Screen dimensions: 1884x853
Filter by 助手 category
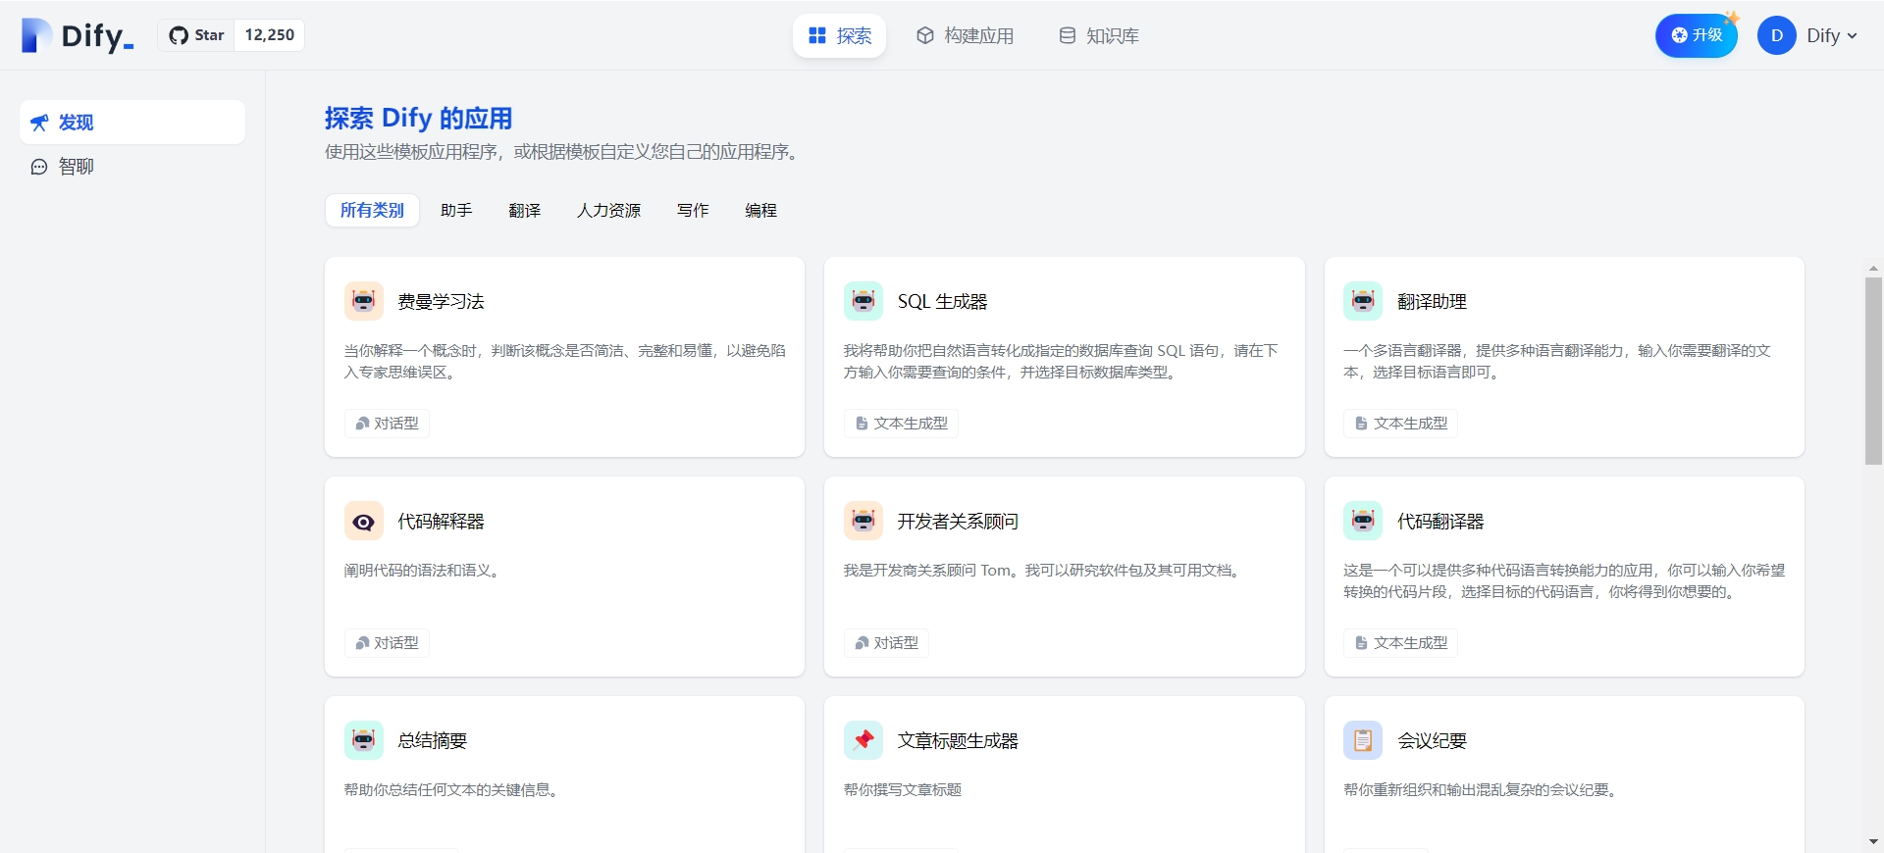456,211
